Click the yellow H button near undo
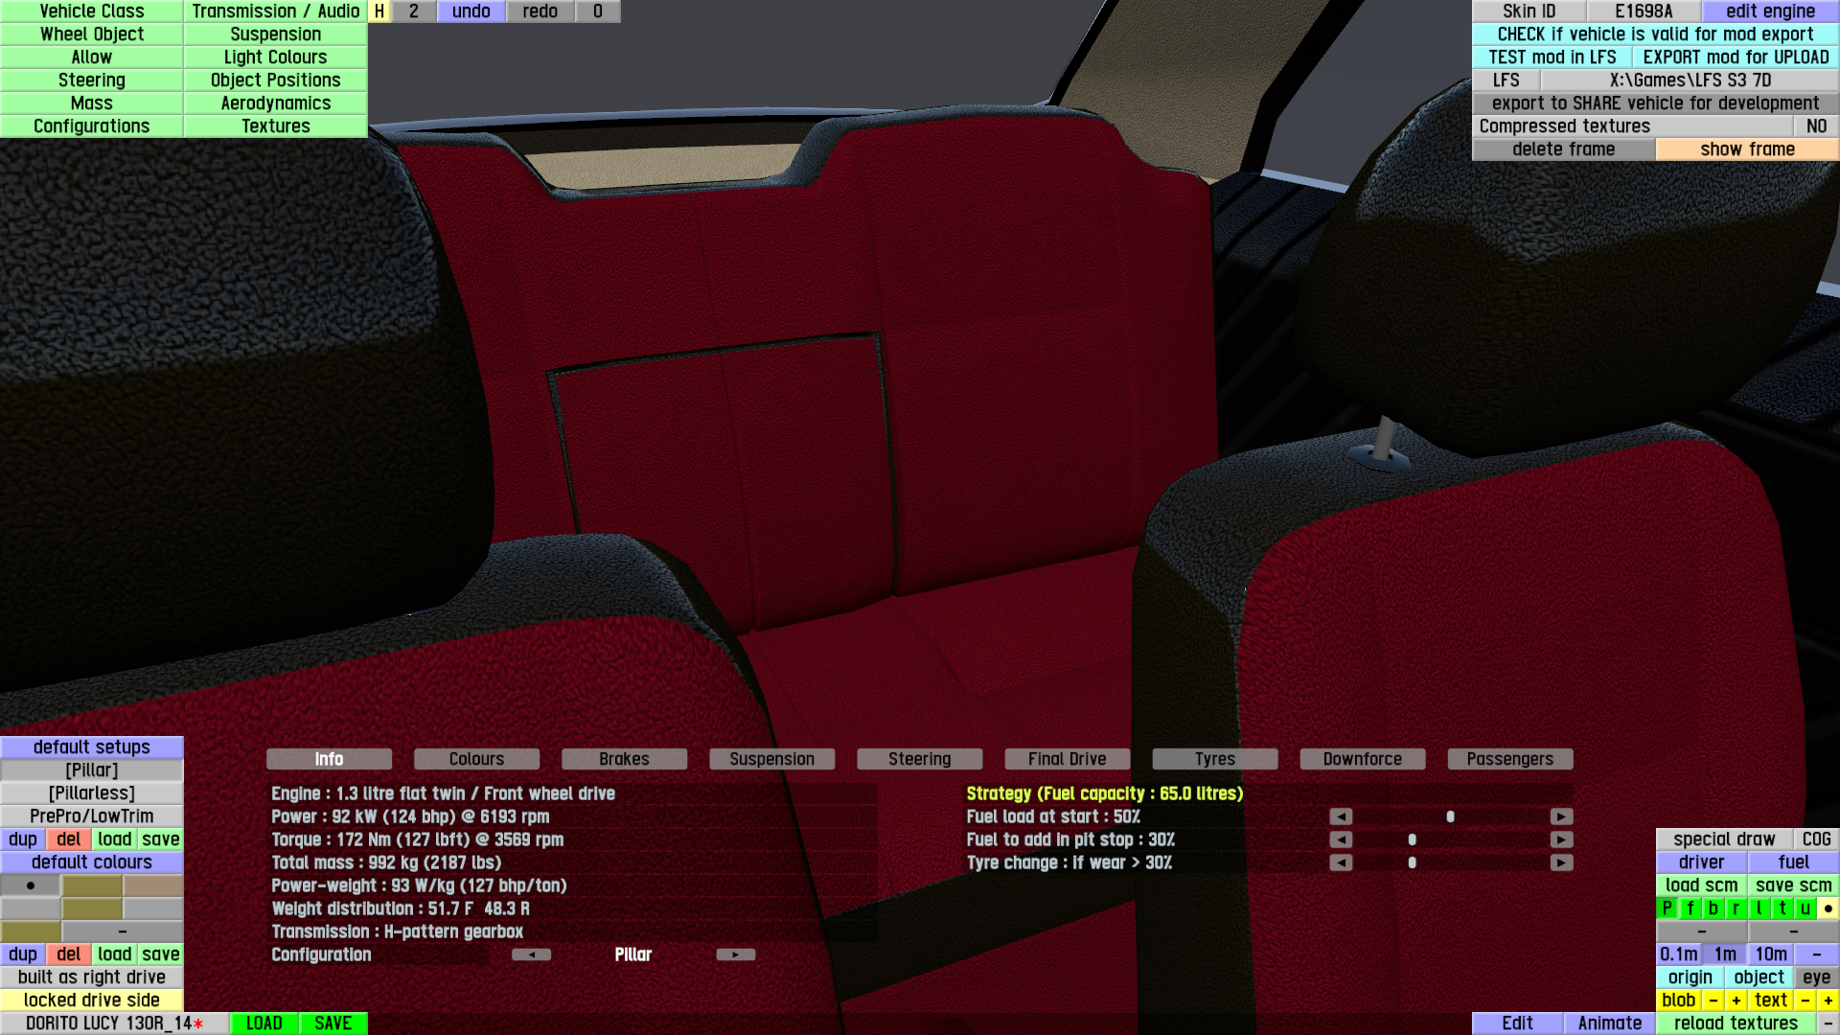The height and width of the screenshot is (1035, 1840). point(379,11)
